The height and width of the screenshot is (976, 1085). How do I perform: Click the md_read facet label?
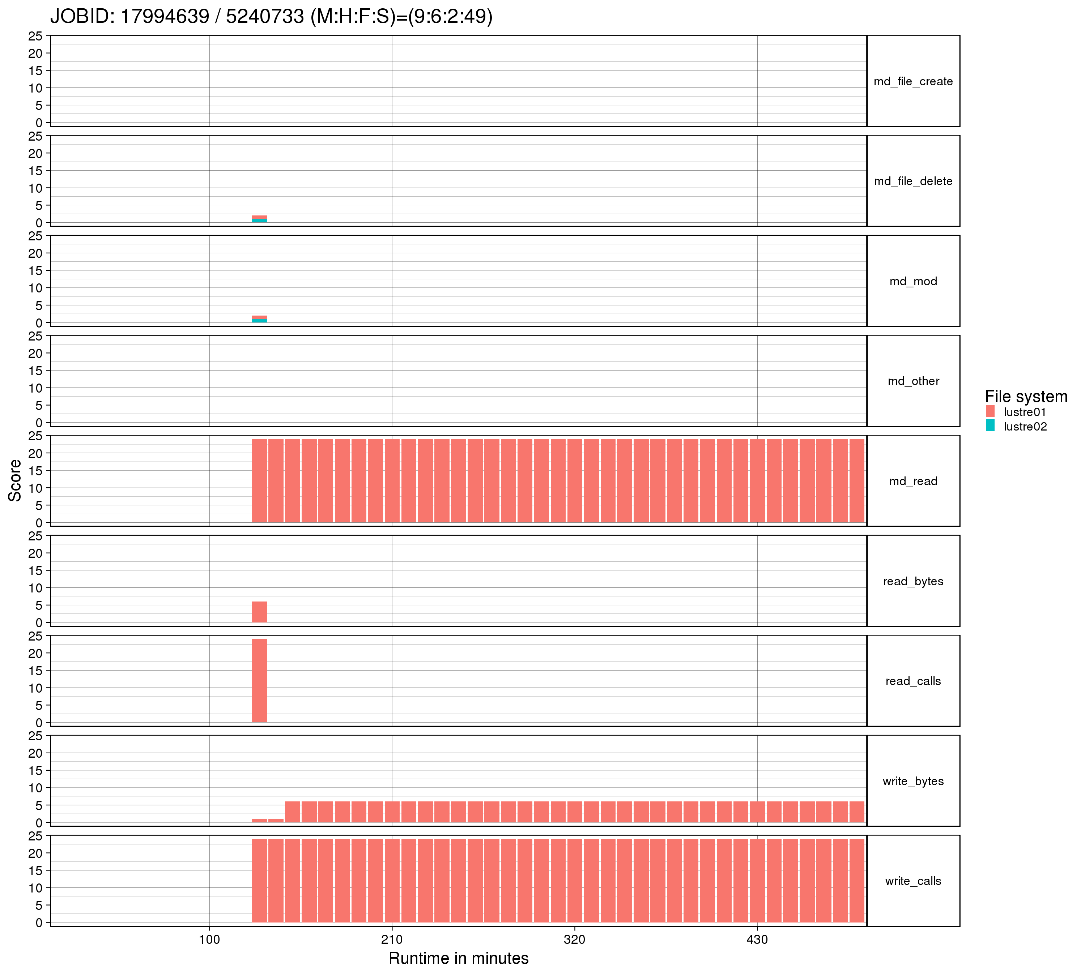[913, 481]
